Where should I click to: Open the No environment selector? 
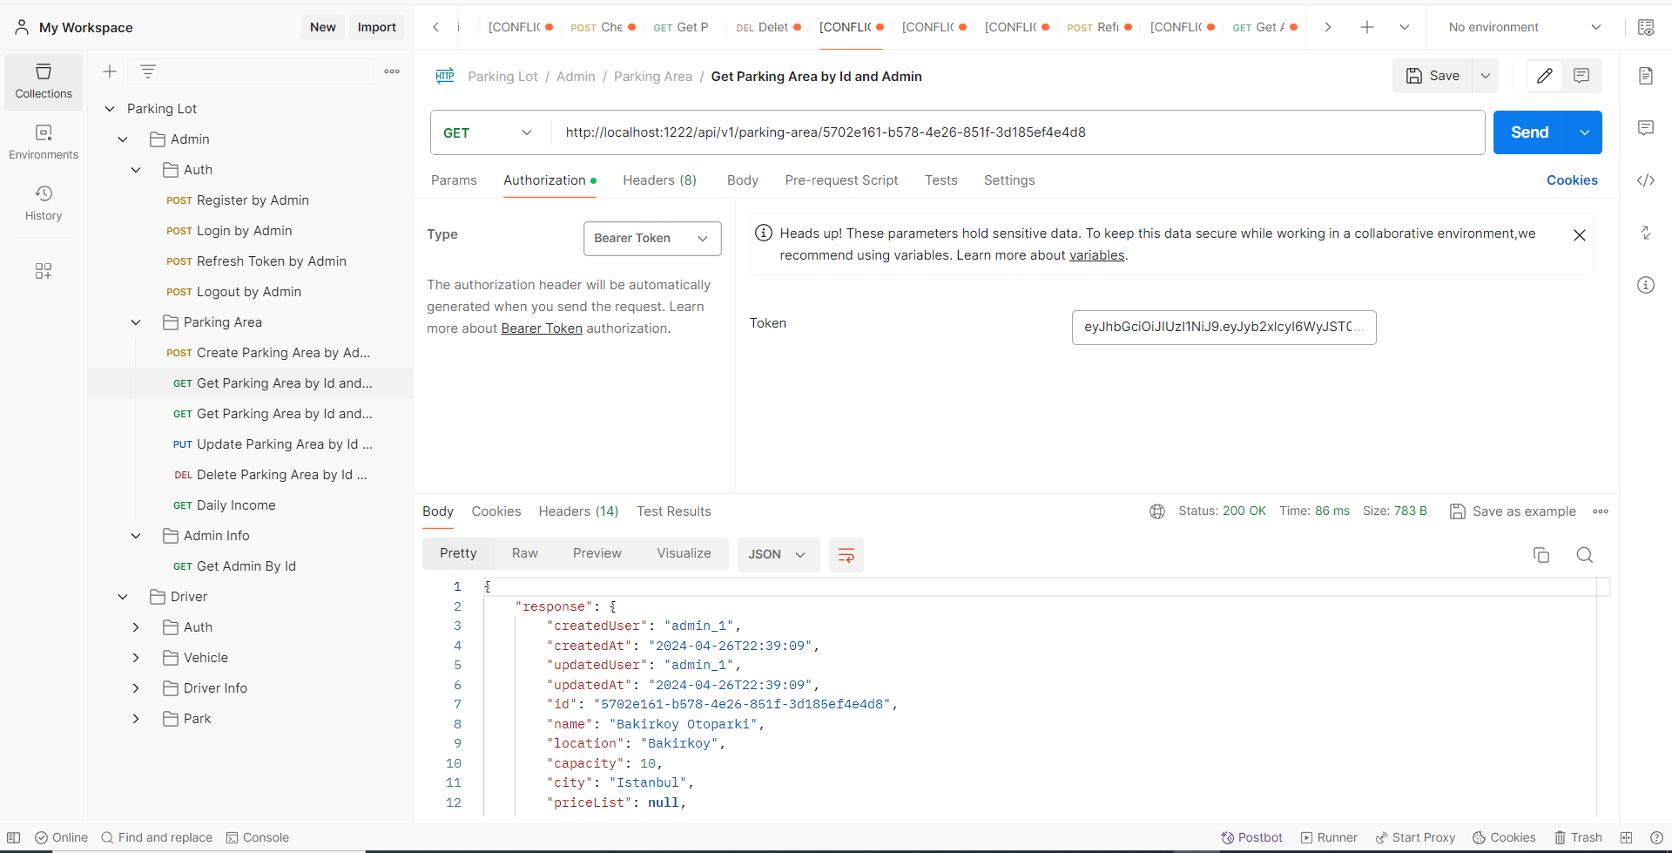(x=1524, y=27)
